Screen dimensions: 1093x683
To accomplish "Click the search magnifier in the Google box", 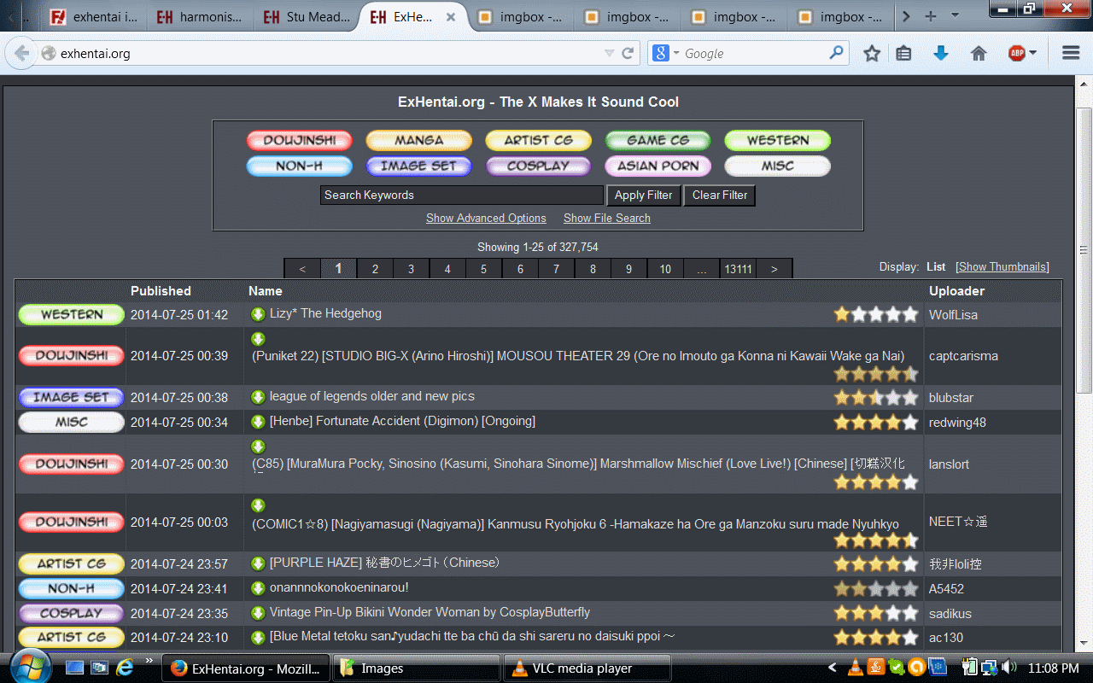I will coord(836,53).
